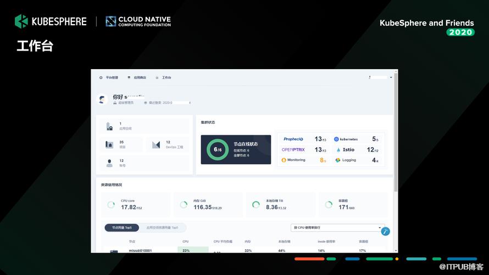Open 平台管理 platform management menu
The width and height of the screenshot is (489, 275).
click(112, 77)
